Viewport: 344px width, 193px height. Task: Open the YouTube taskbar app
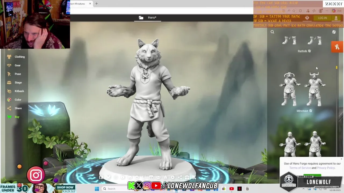[232, 189]
